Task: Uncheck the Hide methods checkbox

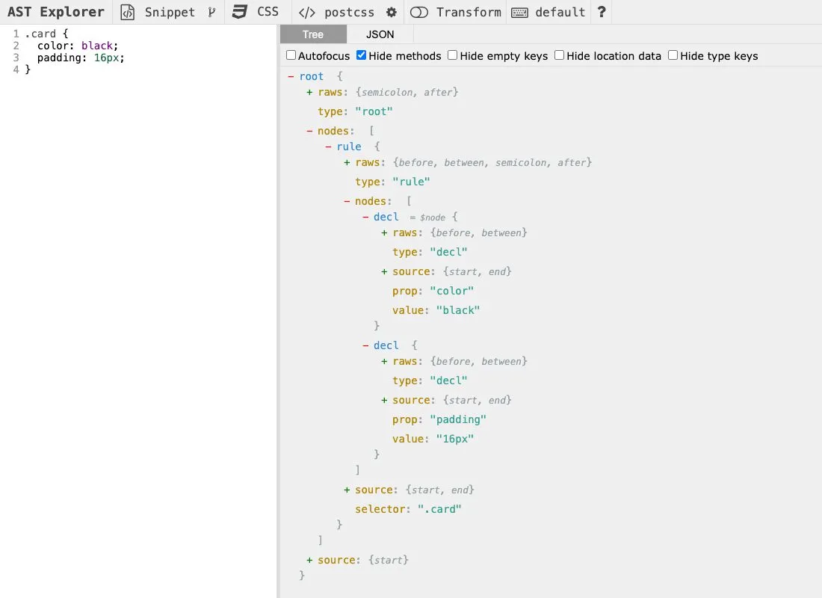Action: pos(361,55)
